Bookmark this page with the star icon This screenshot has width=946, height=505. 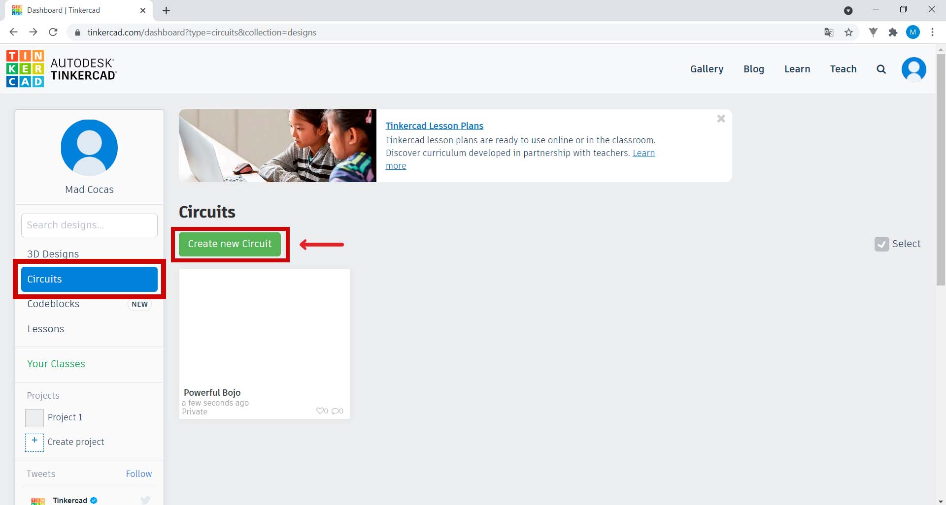(848, 32)
